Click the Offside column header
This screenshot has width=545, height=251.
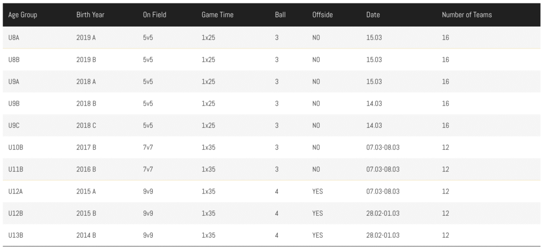323,15
